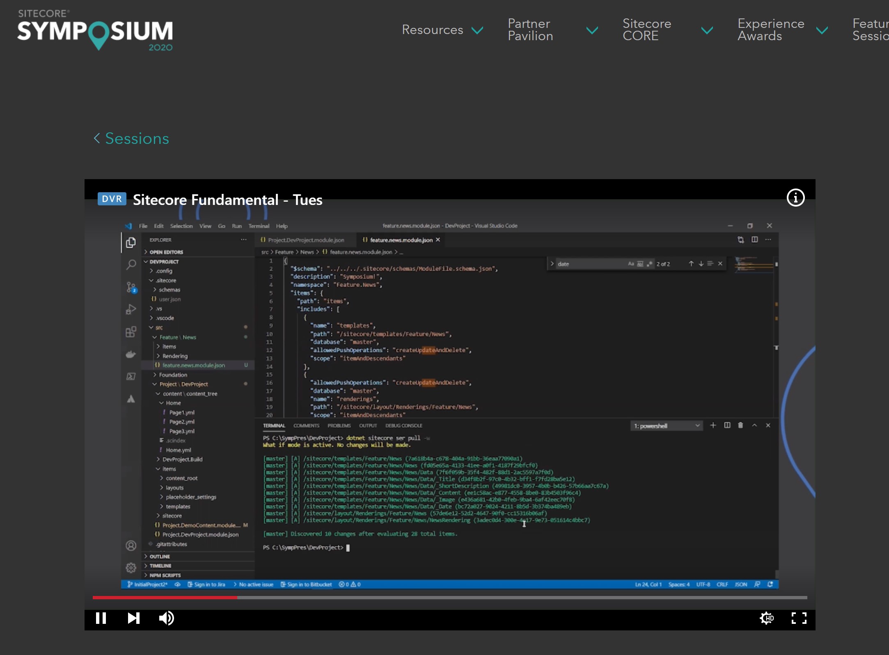
Task: Open the Help menu
Action: (282, 226)
